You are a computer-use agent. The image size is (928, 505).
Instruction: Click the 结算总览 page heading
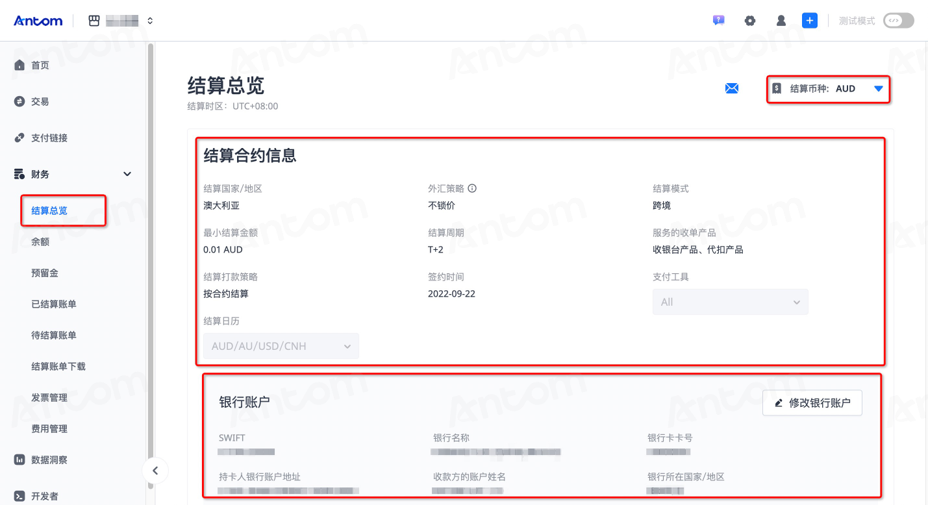tap(226, 85)
